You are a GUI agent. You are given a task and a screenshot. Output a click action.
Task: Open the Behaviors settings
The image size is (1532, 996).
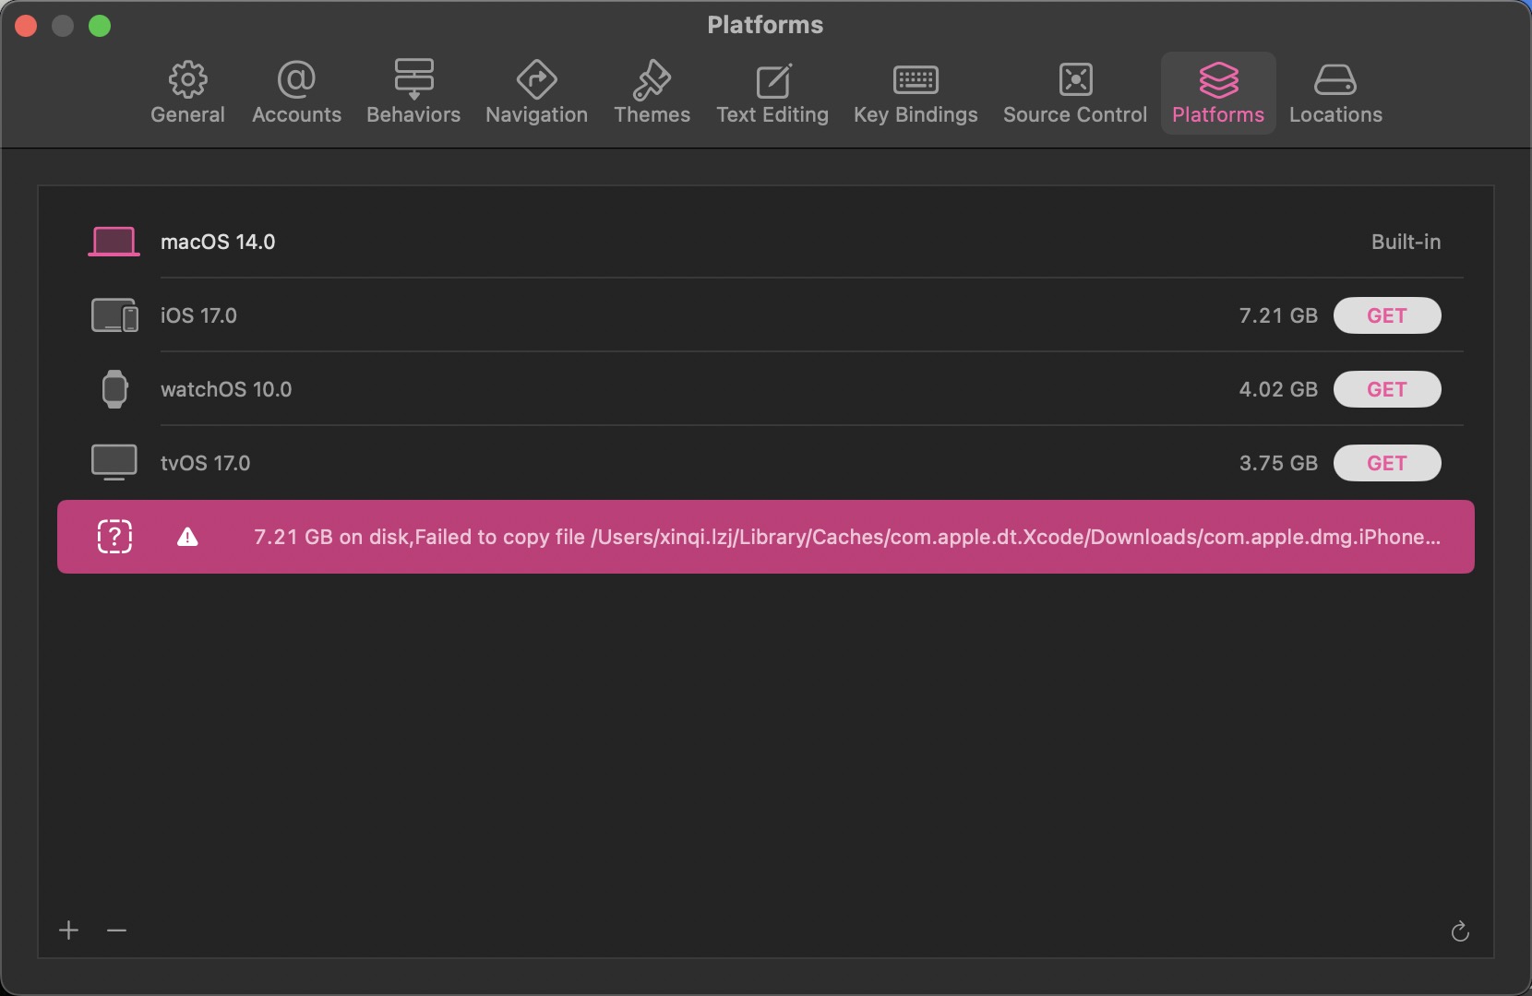pos(413,93)
